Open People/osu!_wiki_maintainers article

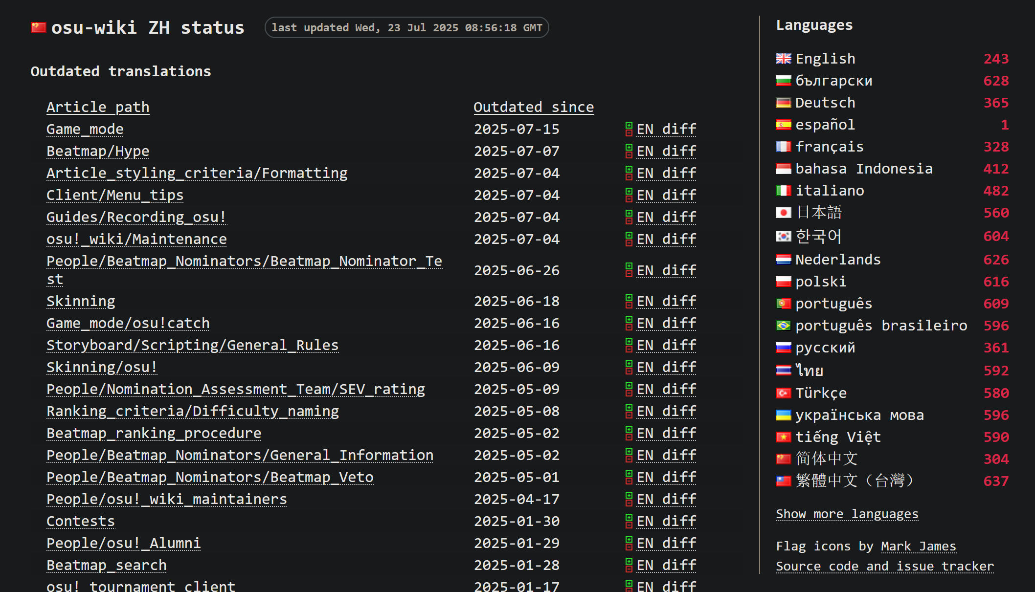(167, 499)
